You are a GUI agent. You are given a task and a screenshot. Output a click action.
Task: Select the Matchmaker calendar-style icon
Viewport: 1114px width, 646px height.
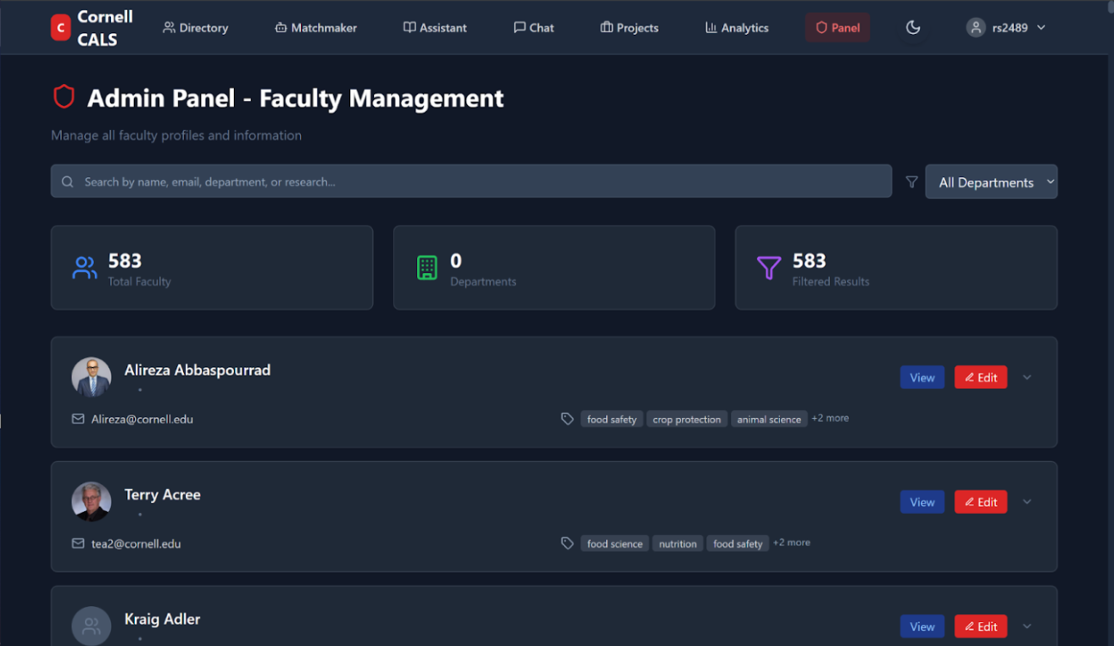[x=280, y=27]
